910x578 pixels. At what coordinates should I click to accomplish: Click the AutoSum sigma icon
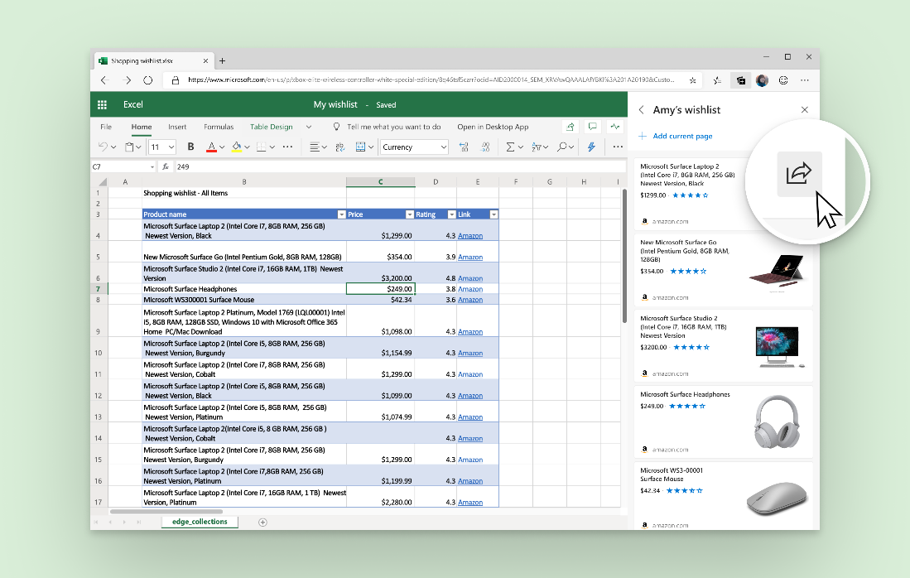coord(510,147)
